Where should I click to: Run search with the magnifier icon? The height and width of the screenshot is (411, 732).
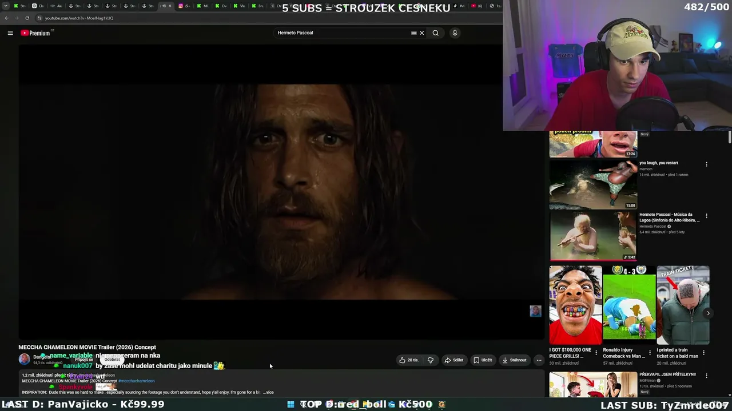coord(436,33)
